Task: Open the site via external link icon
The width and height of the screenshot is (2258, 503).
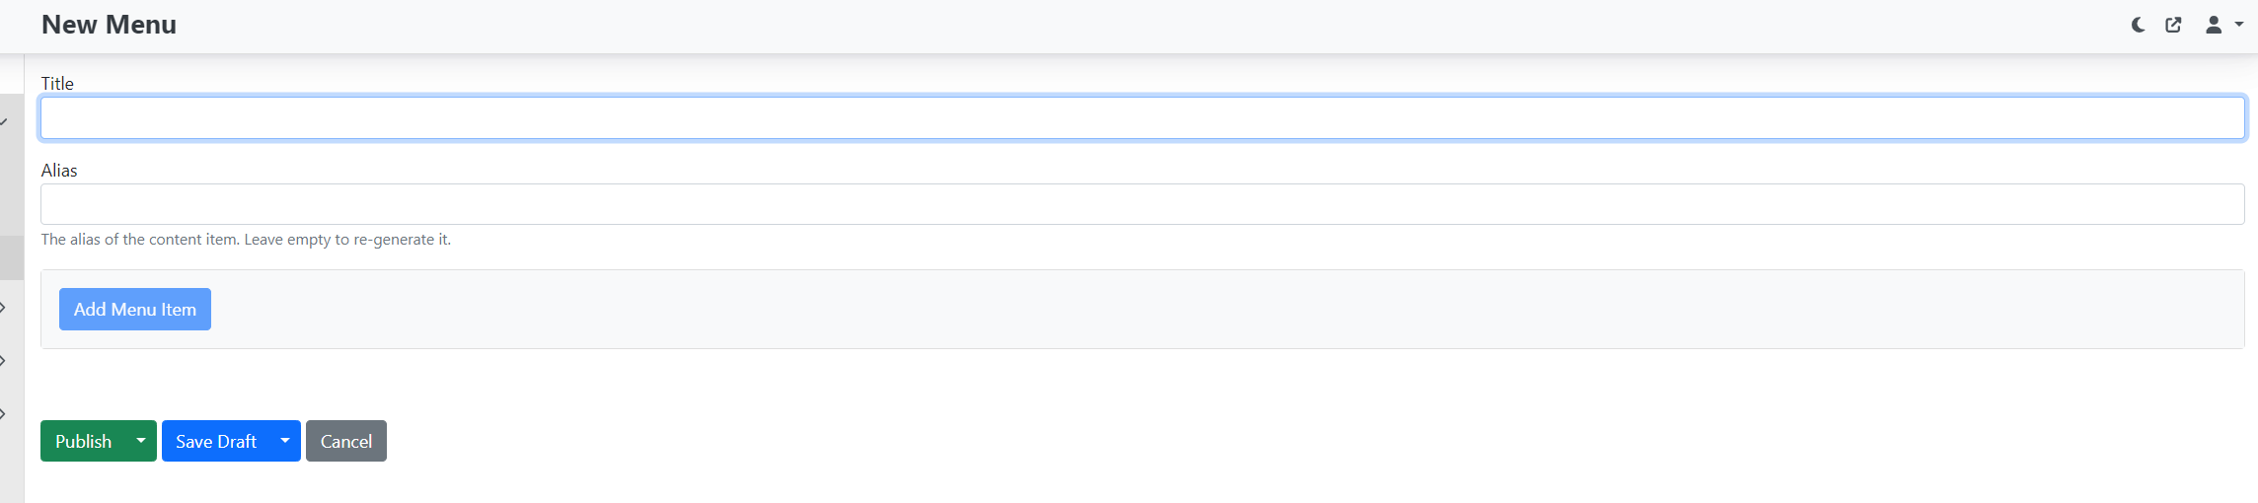Action: pyautogui.click(x=2173, y=25)
